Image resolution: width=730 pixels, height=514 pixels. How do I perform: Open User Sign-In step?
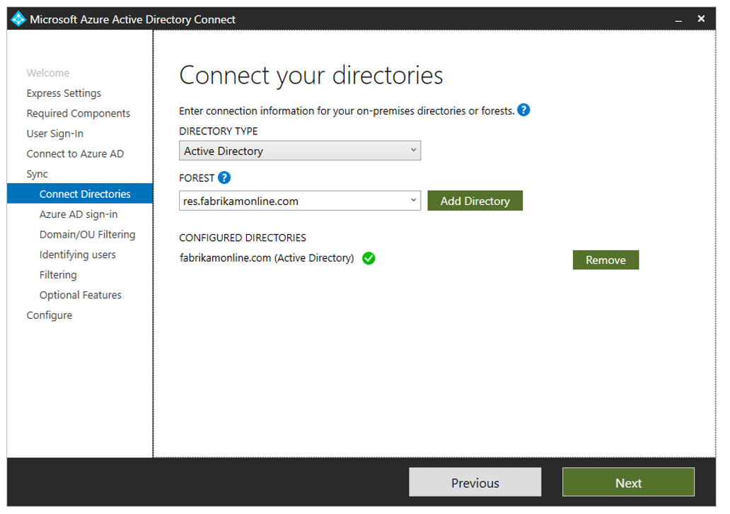tap(55, 134)
